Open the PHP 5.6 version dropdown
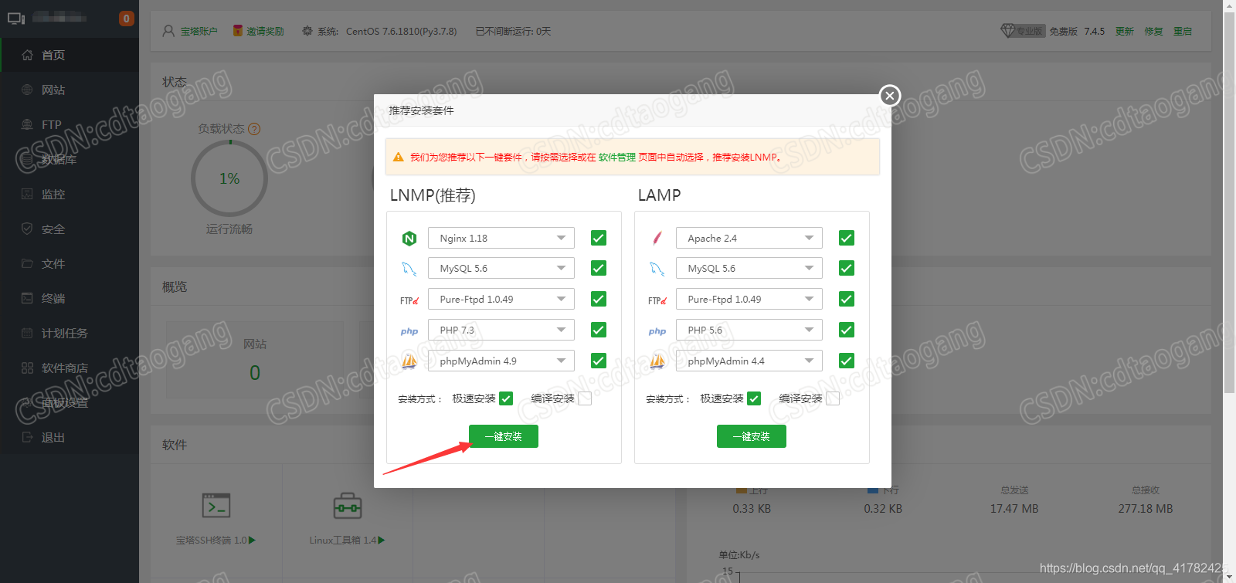This screenshot has height=583, width=1236. 749,330
